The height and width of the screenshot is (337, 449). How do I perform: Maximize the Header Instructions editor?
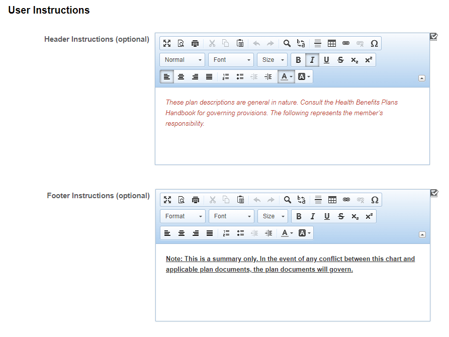point(167,43)
